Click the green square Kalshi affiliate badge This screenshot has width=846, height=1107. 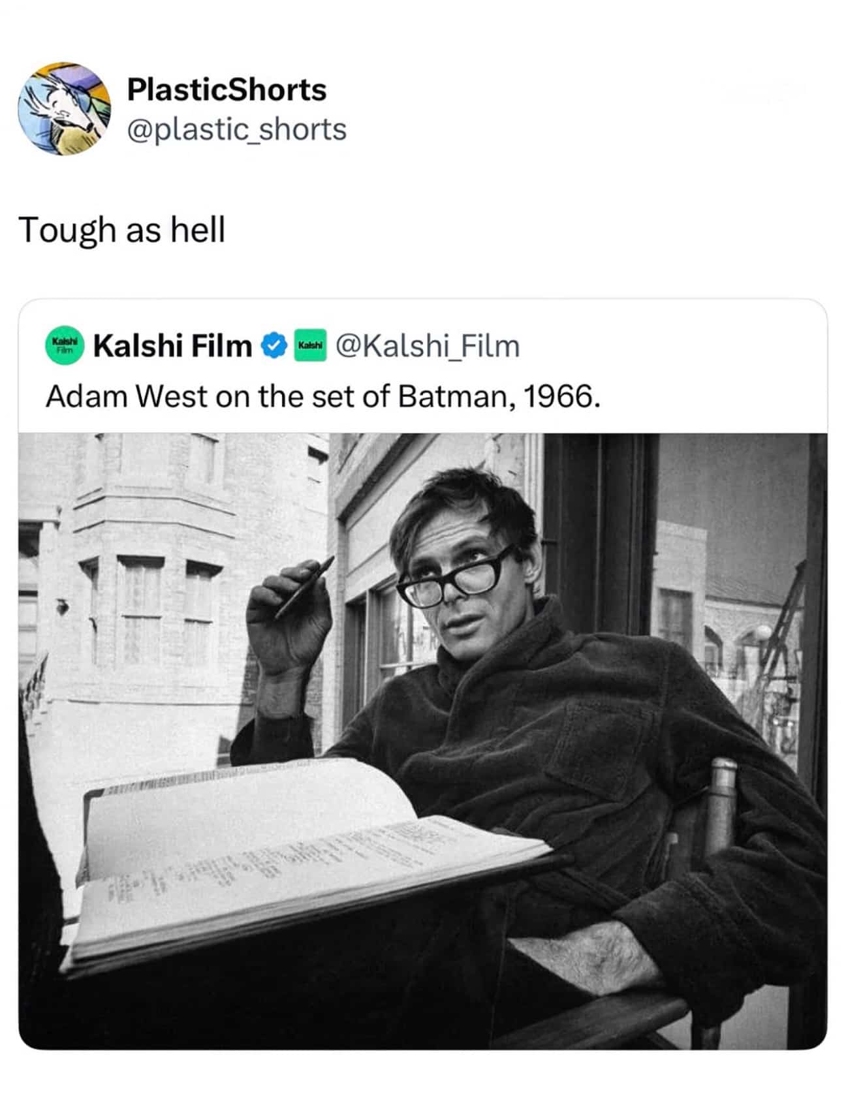pyautogui.click(x=309, y=345)
